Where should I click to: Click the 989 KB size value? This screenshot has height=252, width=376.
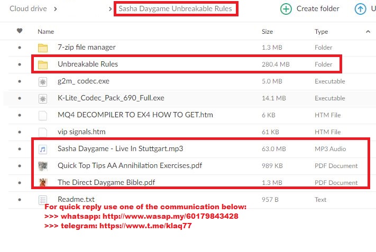272,166
